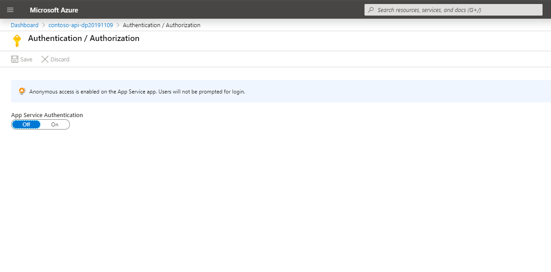
Task: Click the Discard button
Action: click(55, 59)
